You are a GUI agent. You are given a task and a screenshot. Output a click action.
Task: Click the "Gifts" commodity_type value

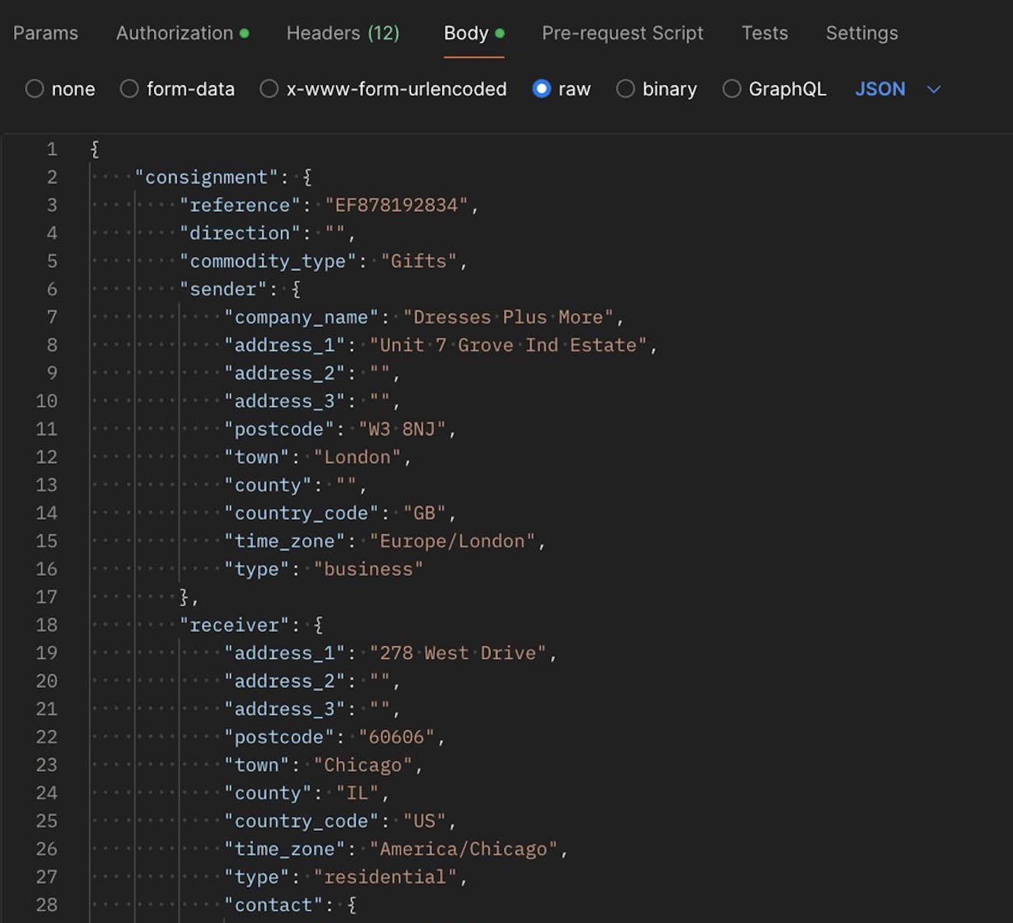click(x=419, y=261)
